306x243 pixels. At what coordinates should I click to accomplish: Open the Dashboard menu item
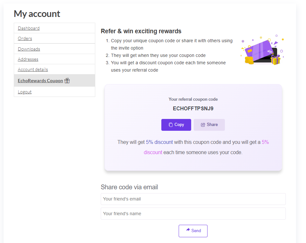pos(29,28)
